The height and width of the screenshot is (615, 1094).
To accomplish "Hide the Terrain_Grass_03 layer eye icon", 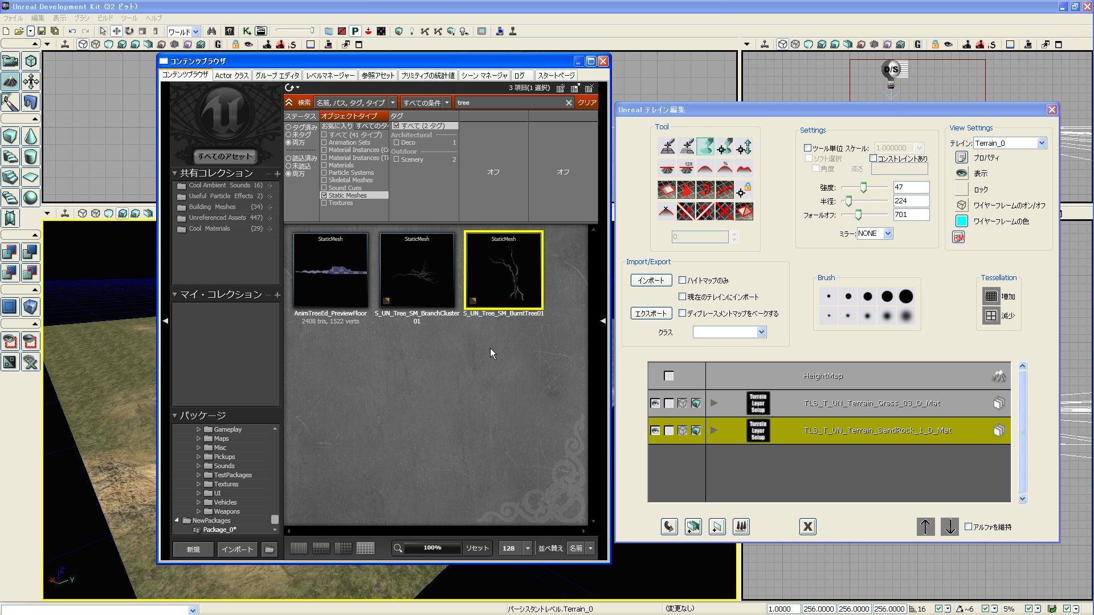I will (655, 403).
